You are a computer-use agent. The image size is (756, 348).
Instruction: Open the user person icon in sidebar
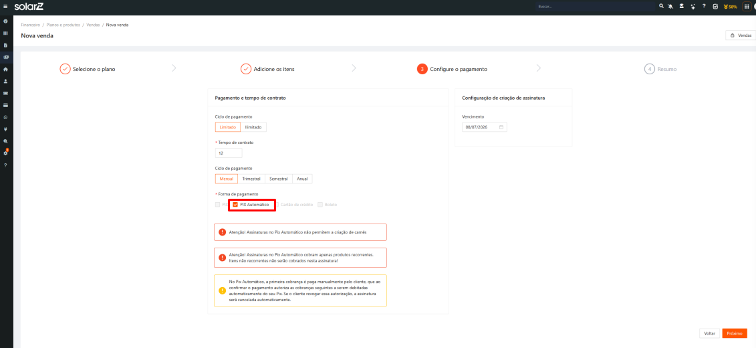coord(5,81)
